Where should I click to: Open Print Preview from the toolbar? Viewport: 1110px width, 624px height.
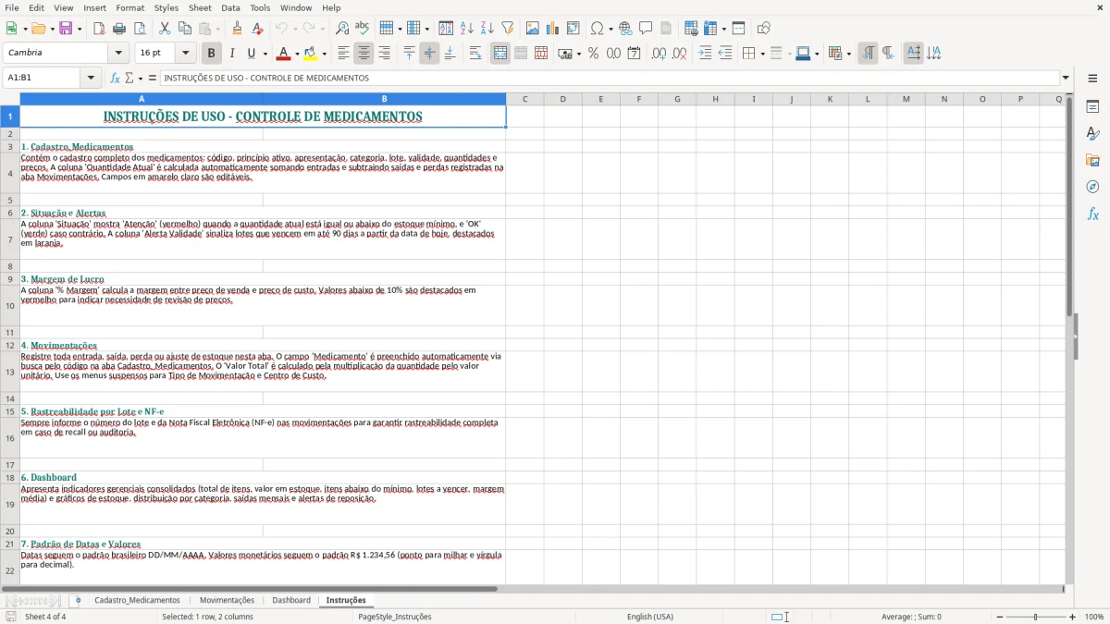click(x=140, y=29)
